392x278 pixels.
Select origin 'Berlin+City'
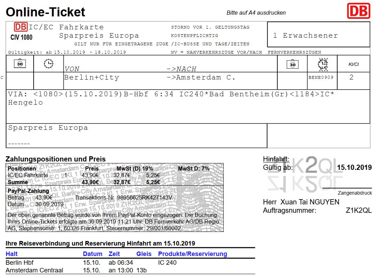[92, 77]
